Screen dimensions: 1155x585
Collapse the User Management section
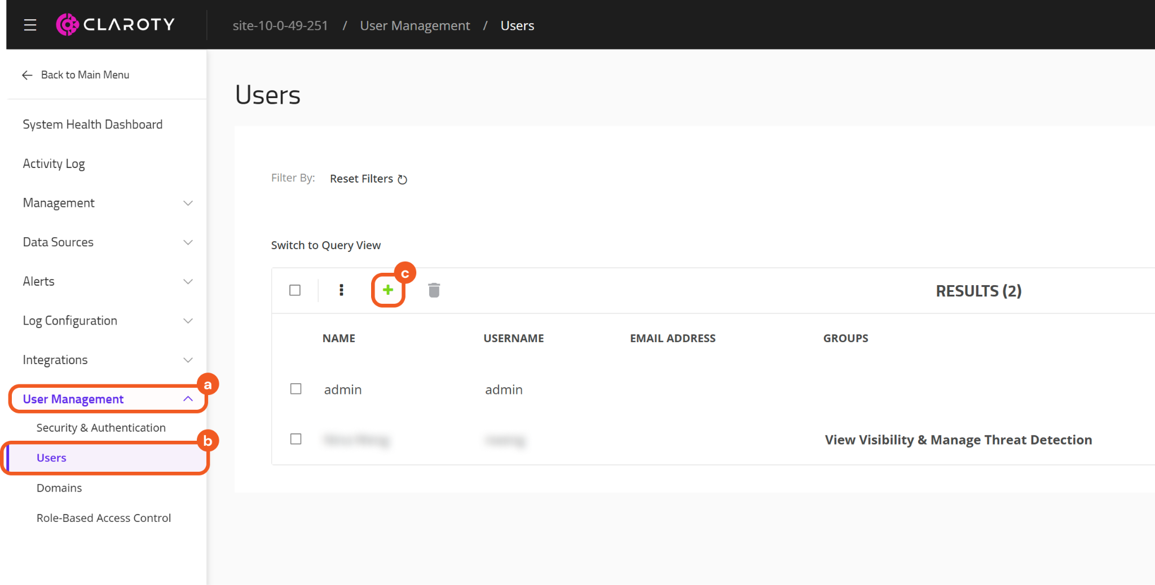(188, 399)
